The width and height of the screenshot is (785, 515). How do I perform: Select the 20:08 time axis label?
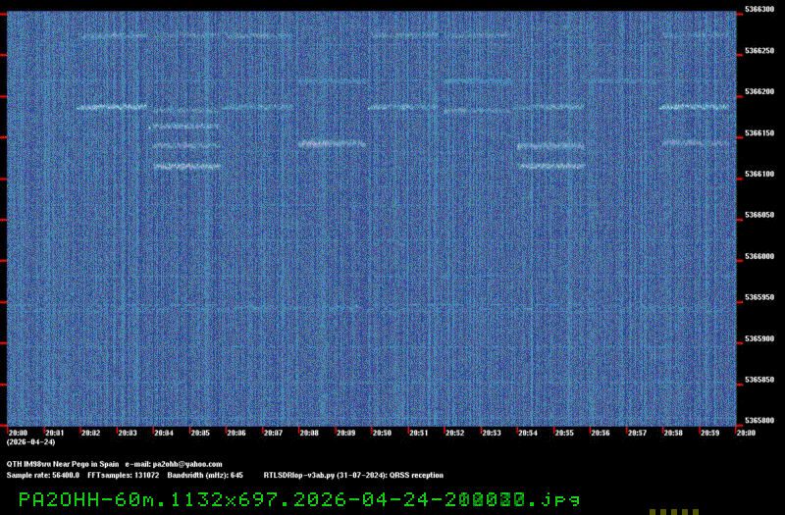point(309,433)
